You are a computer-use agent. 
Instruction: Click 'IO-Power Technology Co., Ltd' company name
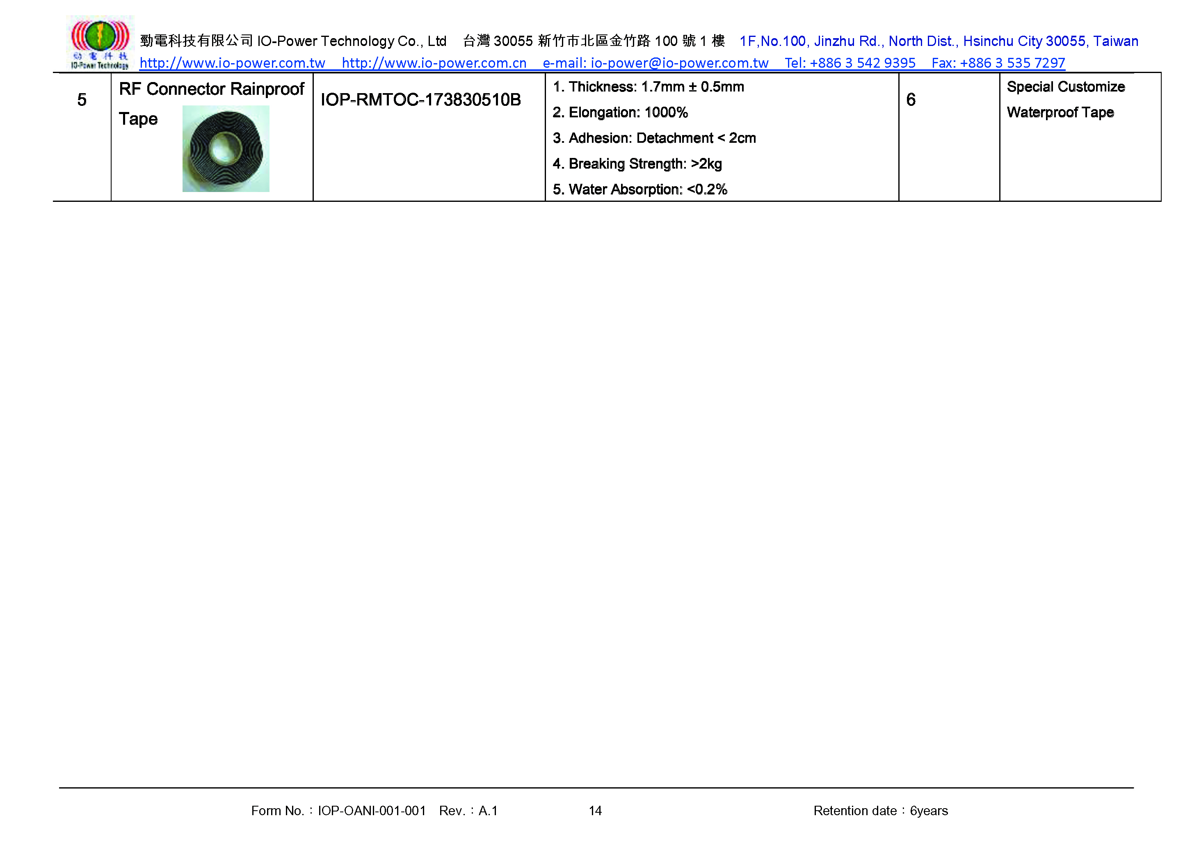tap(352, 41)
